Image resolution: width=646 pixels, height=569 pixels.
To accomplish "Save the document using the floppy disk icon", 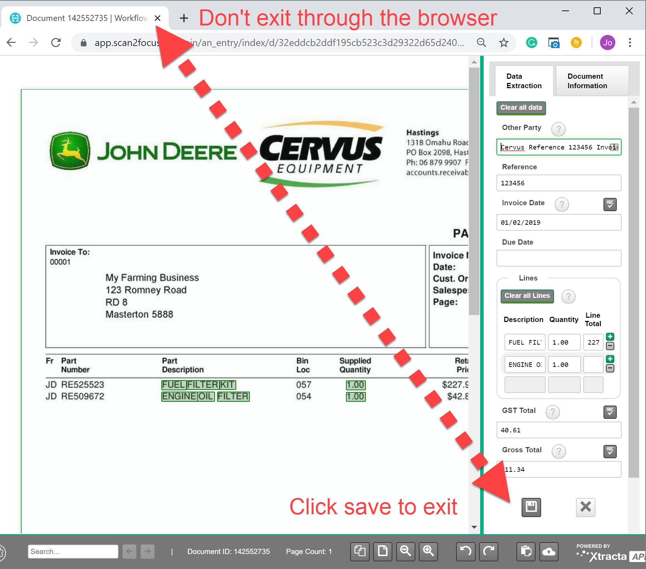I will (x=531, y=507).
